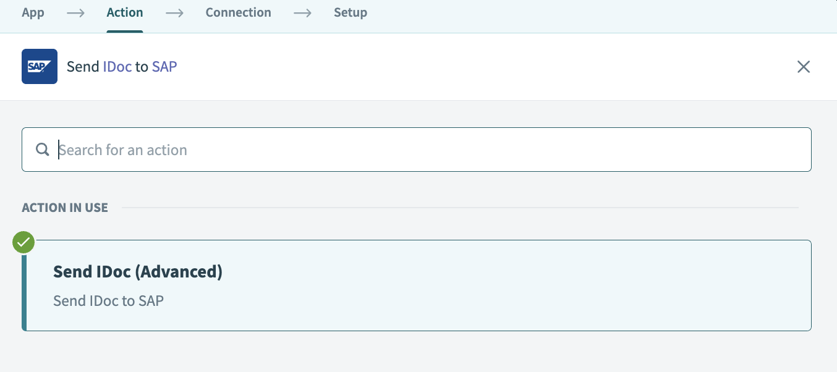
Task: Click the word "Send" in the header title
Action: (x=83, y=67)
